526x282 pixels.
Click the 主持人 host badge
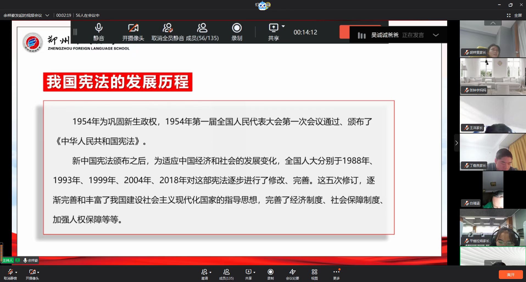point(8,260)
